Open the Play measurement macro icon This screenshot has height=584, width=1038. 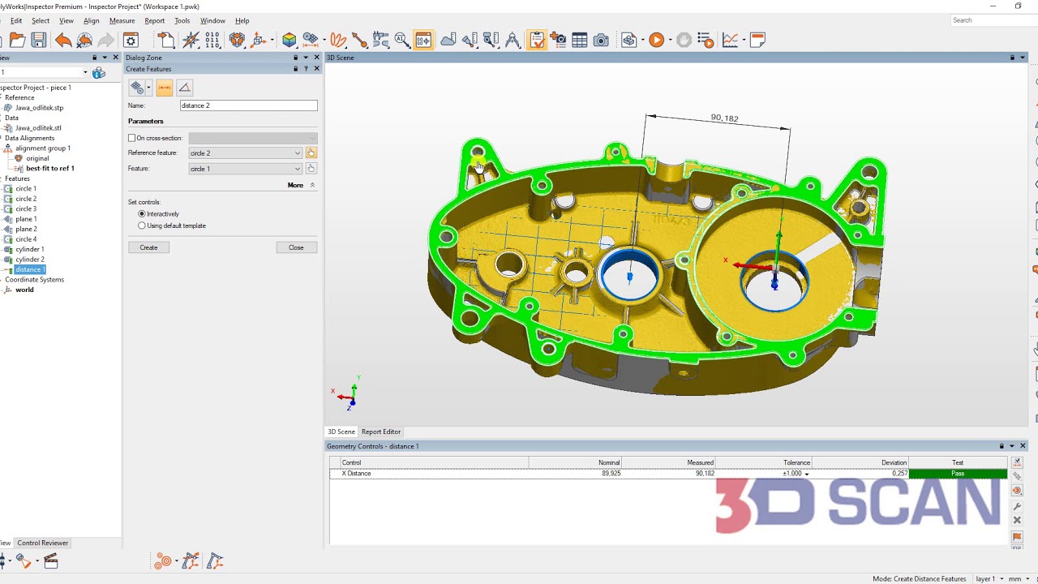point(657,39)
